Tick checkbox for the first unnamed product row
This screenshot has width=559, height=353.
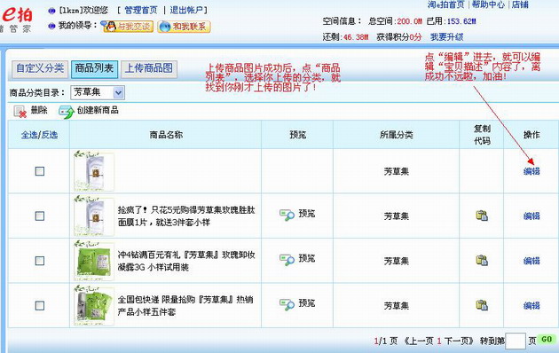40,171
